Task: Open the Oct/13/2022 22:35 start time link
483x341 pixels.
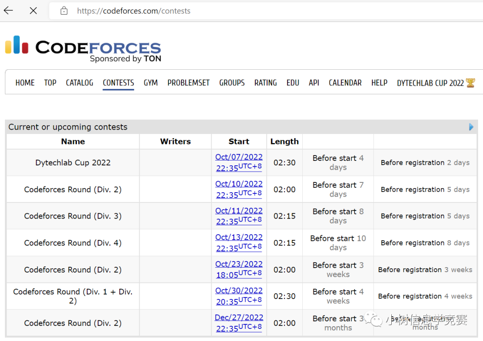Action: point(239,243)
